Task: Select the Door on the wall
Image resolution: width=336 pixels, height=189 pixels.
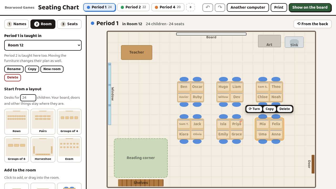Action: coord(313,164)
